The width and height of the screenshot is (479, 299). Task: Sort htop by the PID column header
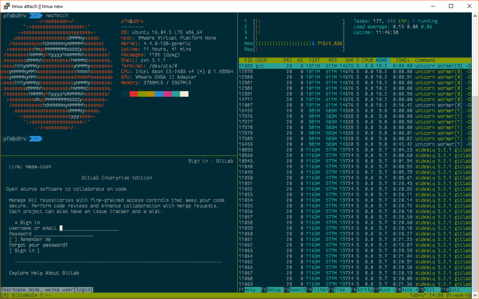point(249,60)
